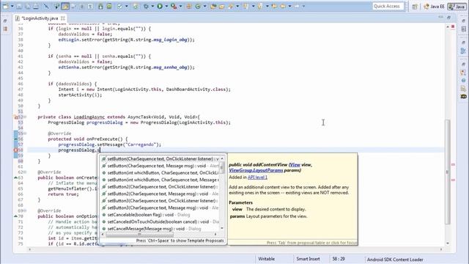Click the override marker on line 63
Image resolution: width=469 pixels, height=264 pixels.
15,177
